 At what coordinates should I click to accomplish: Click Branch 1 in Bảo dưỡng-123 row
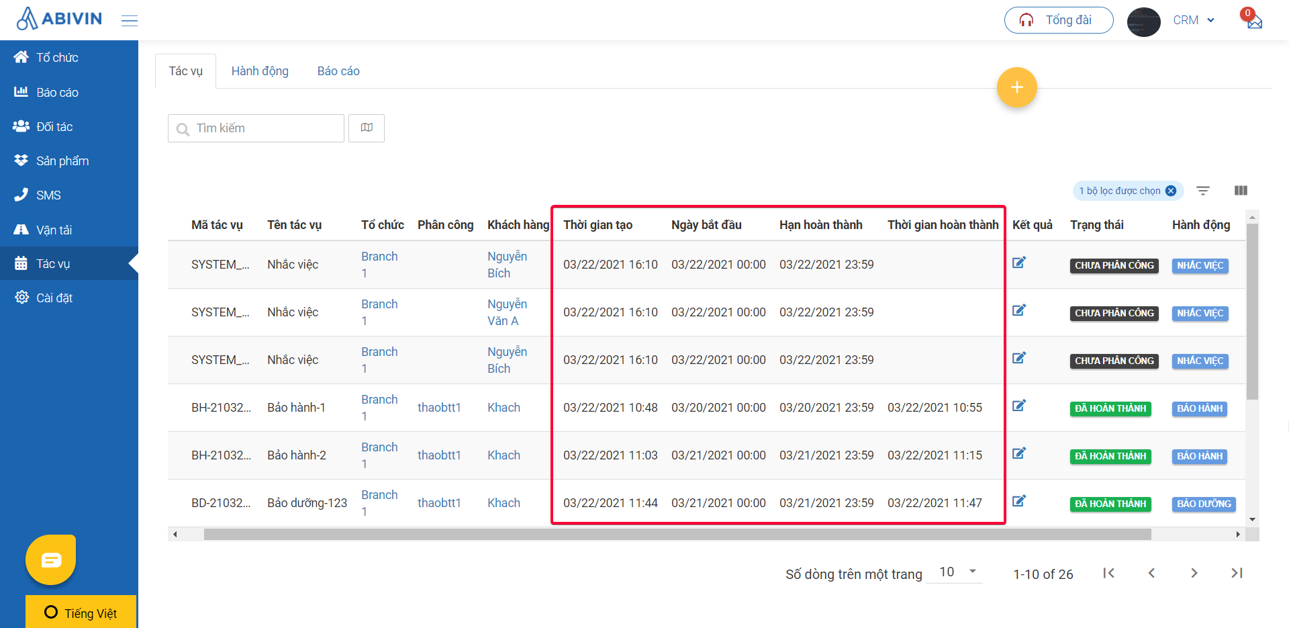point(379,503)
